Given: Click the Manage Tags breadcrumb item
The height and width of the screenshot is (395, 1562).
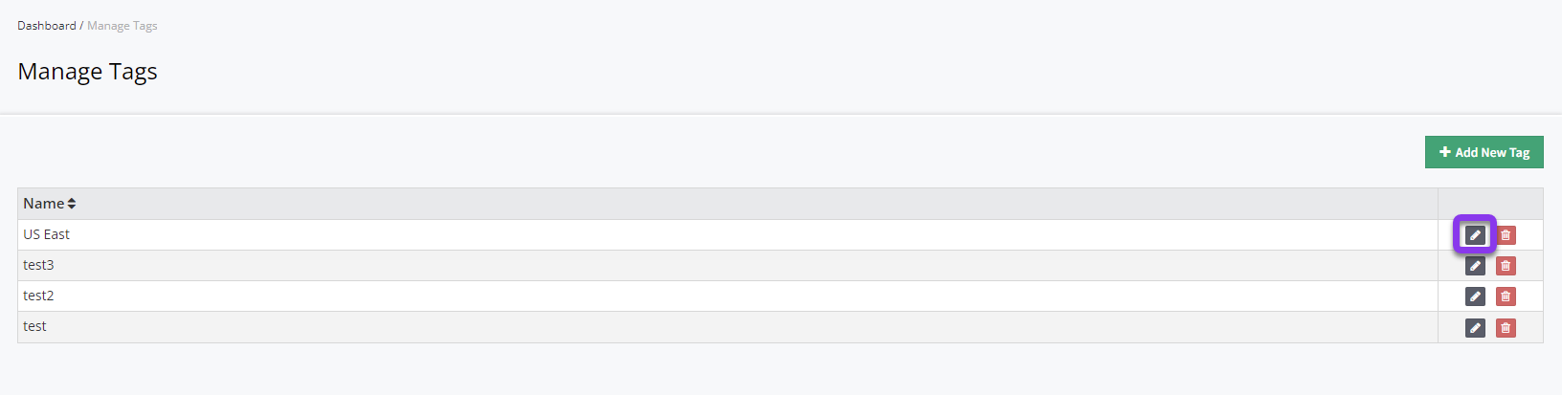Looking at the screenshot, I should pyautogui.click(x=123, y=26).
